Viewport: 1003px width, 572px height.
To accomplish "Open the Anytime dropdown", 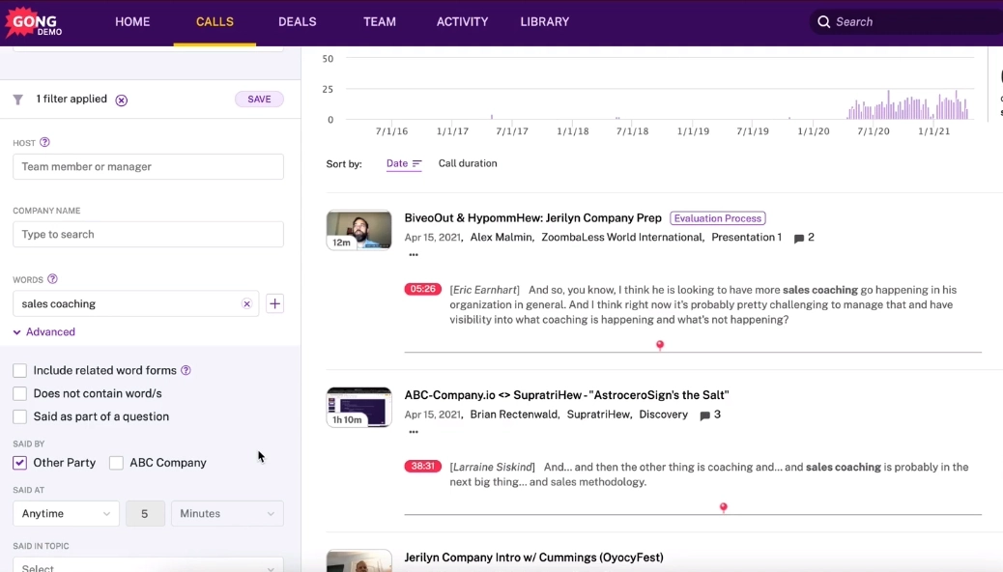I will point(66,513).
